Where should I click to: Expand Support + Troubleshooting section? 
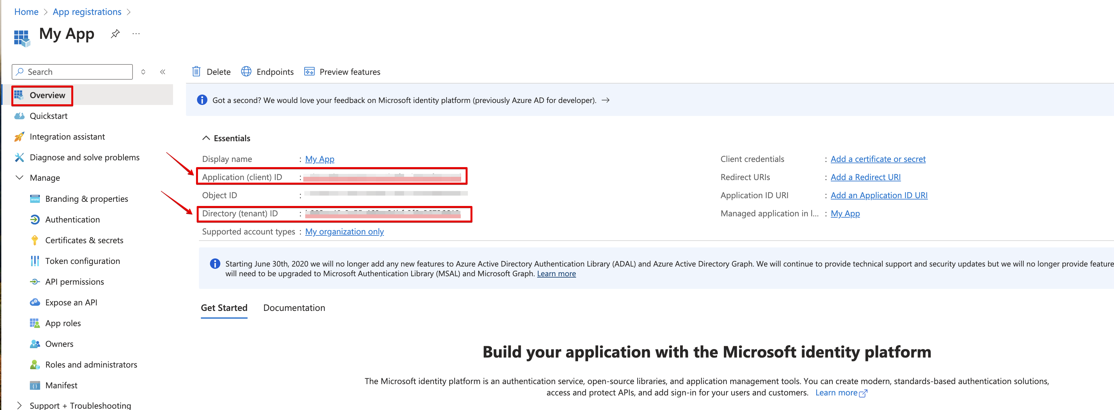pos(19,405)
